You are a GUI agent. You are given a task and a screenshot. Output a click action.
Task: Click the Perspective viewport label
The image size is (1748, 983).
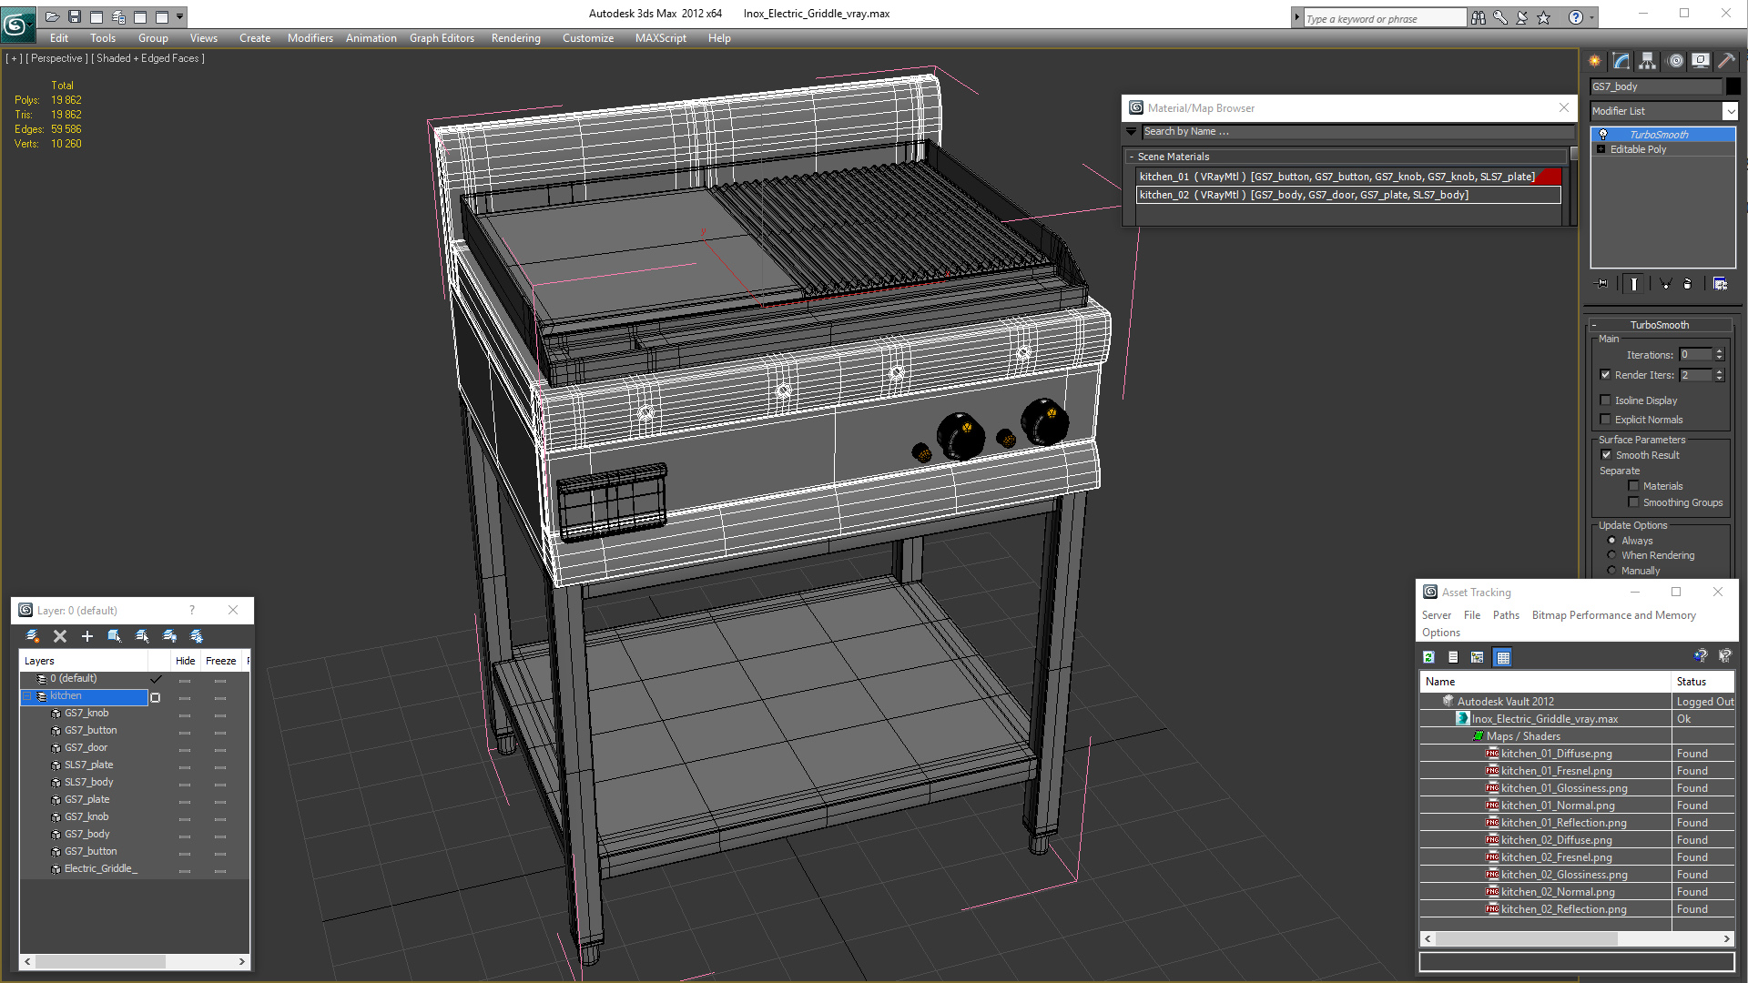pyautogui.click(x=56, y=58)
